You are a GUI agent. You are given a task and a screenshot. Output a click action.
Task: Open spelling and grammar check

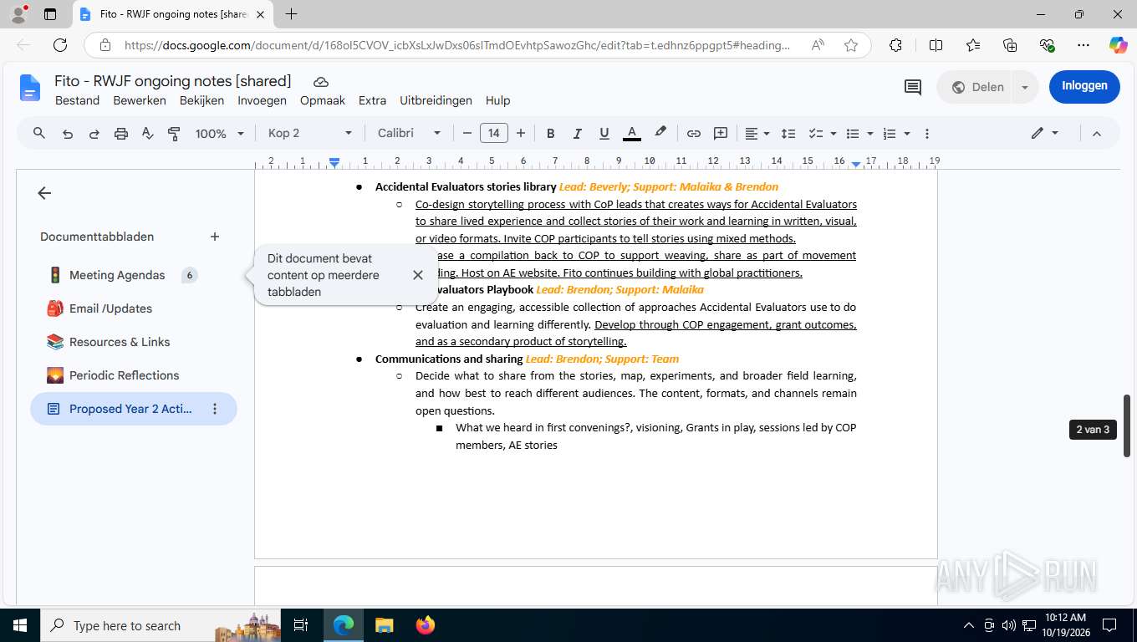pyautogui.click(x=148, y=134)
